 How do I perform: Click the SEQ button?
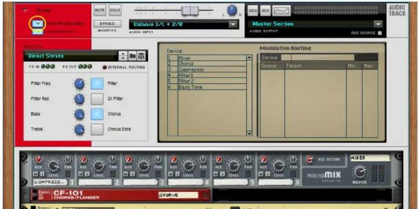click(x=253, y=11)
